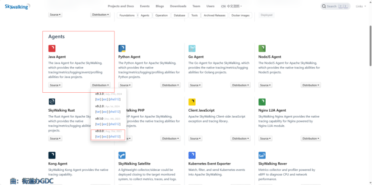Open the v9.1.0 asc link

pos(105,124)
